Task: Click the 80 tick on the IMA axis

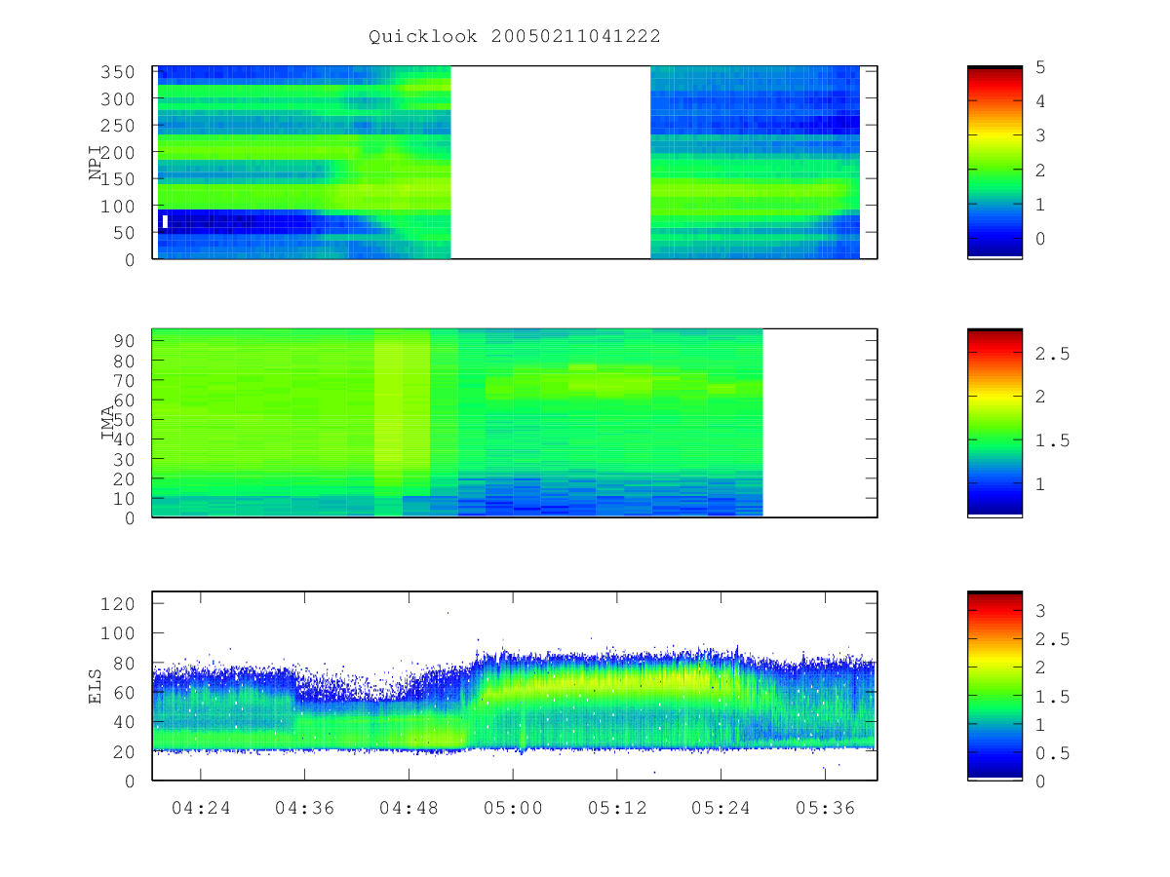Action: click(x=125, y=361)
